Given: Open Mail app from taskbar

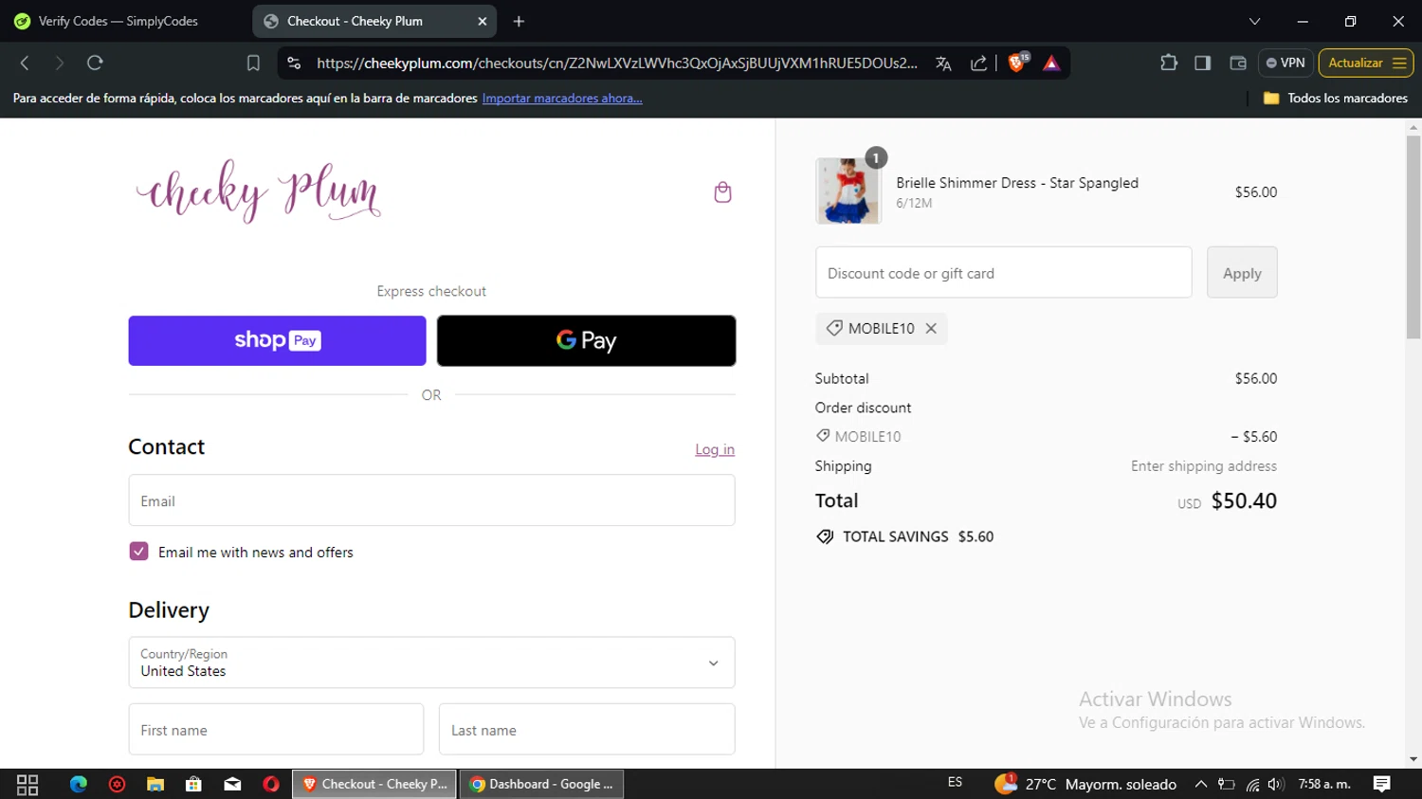Looking at the screenshot, I should click(x=232, y=784).
